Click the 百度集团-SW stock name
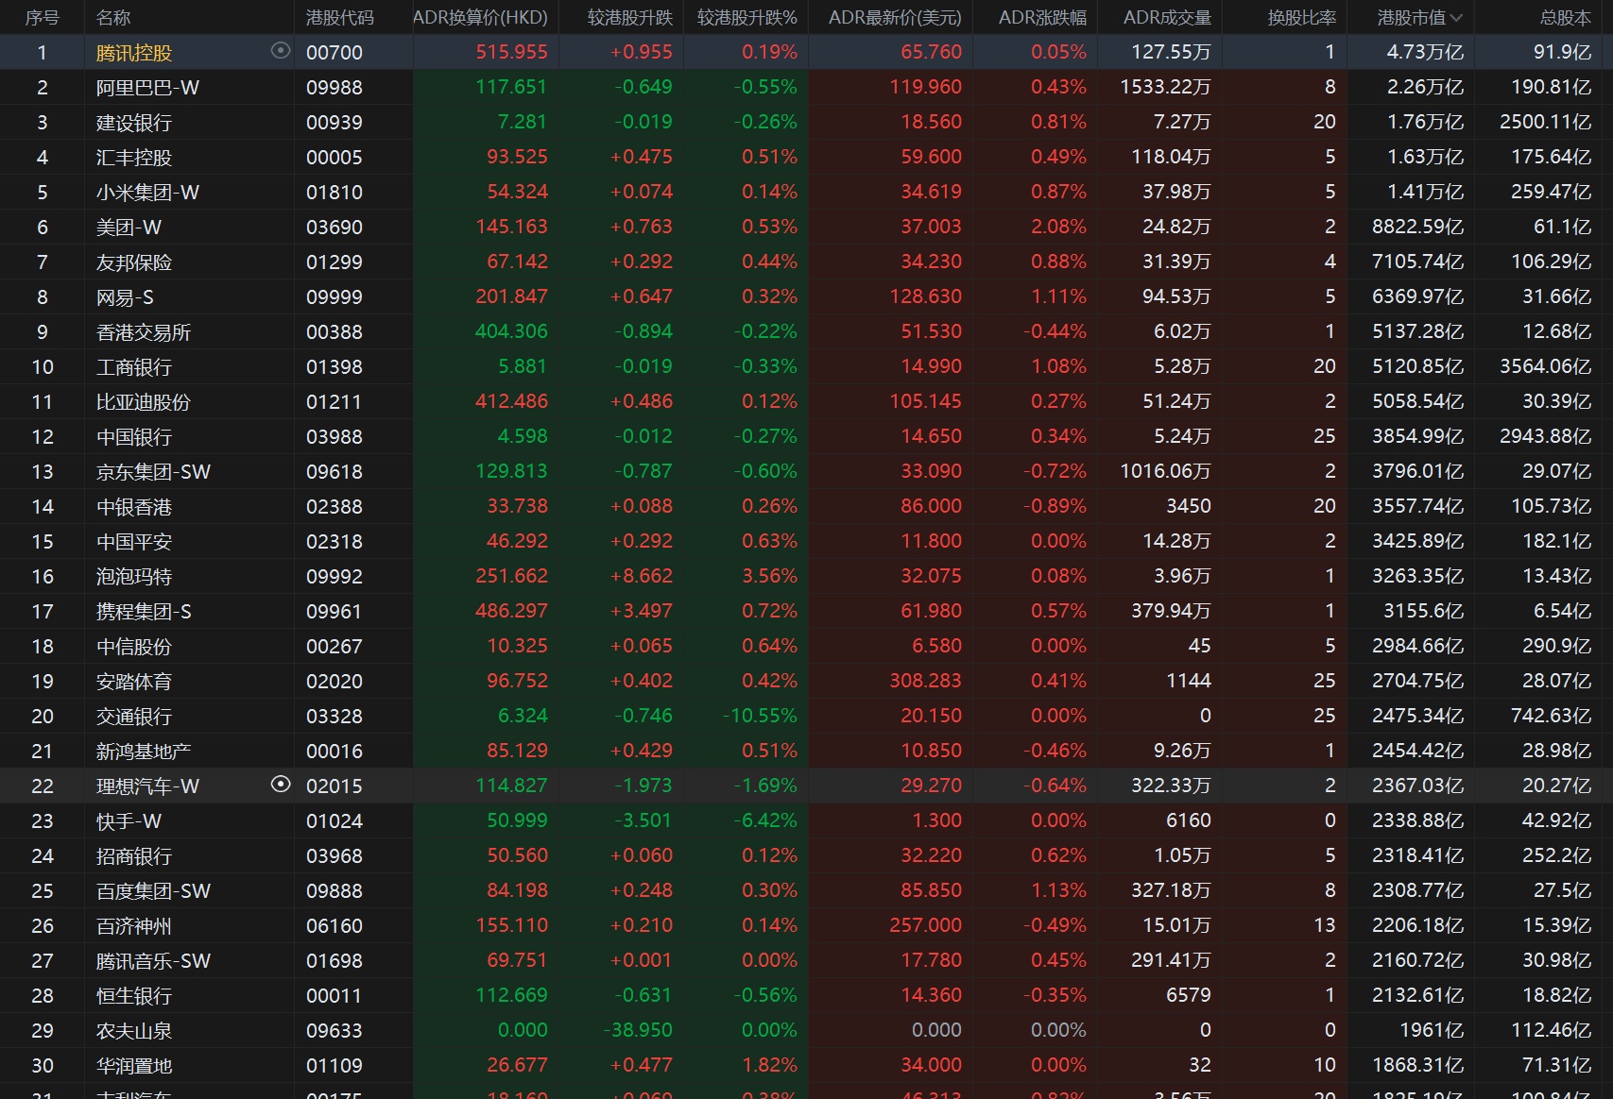The width and height of the screenshot is (1613, 1099). 153,891
